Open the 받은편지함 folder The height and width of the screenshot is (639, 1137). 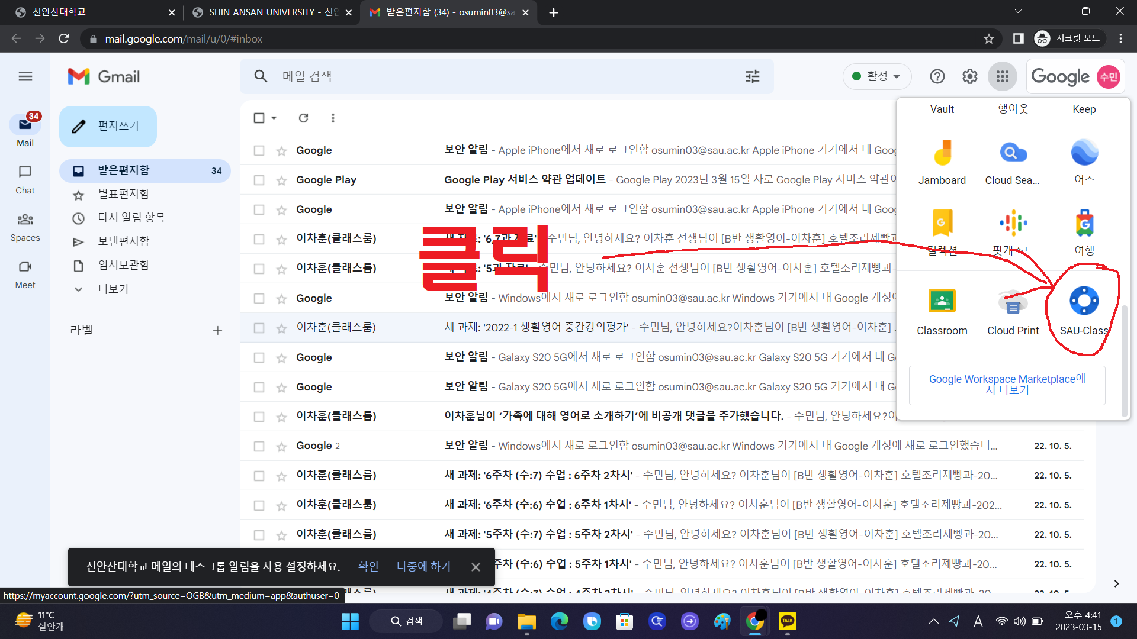point(145,170)
